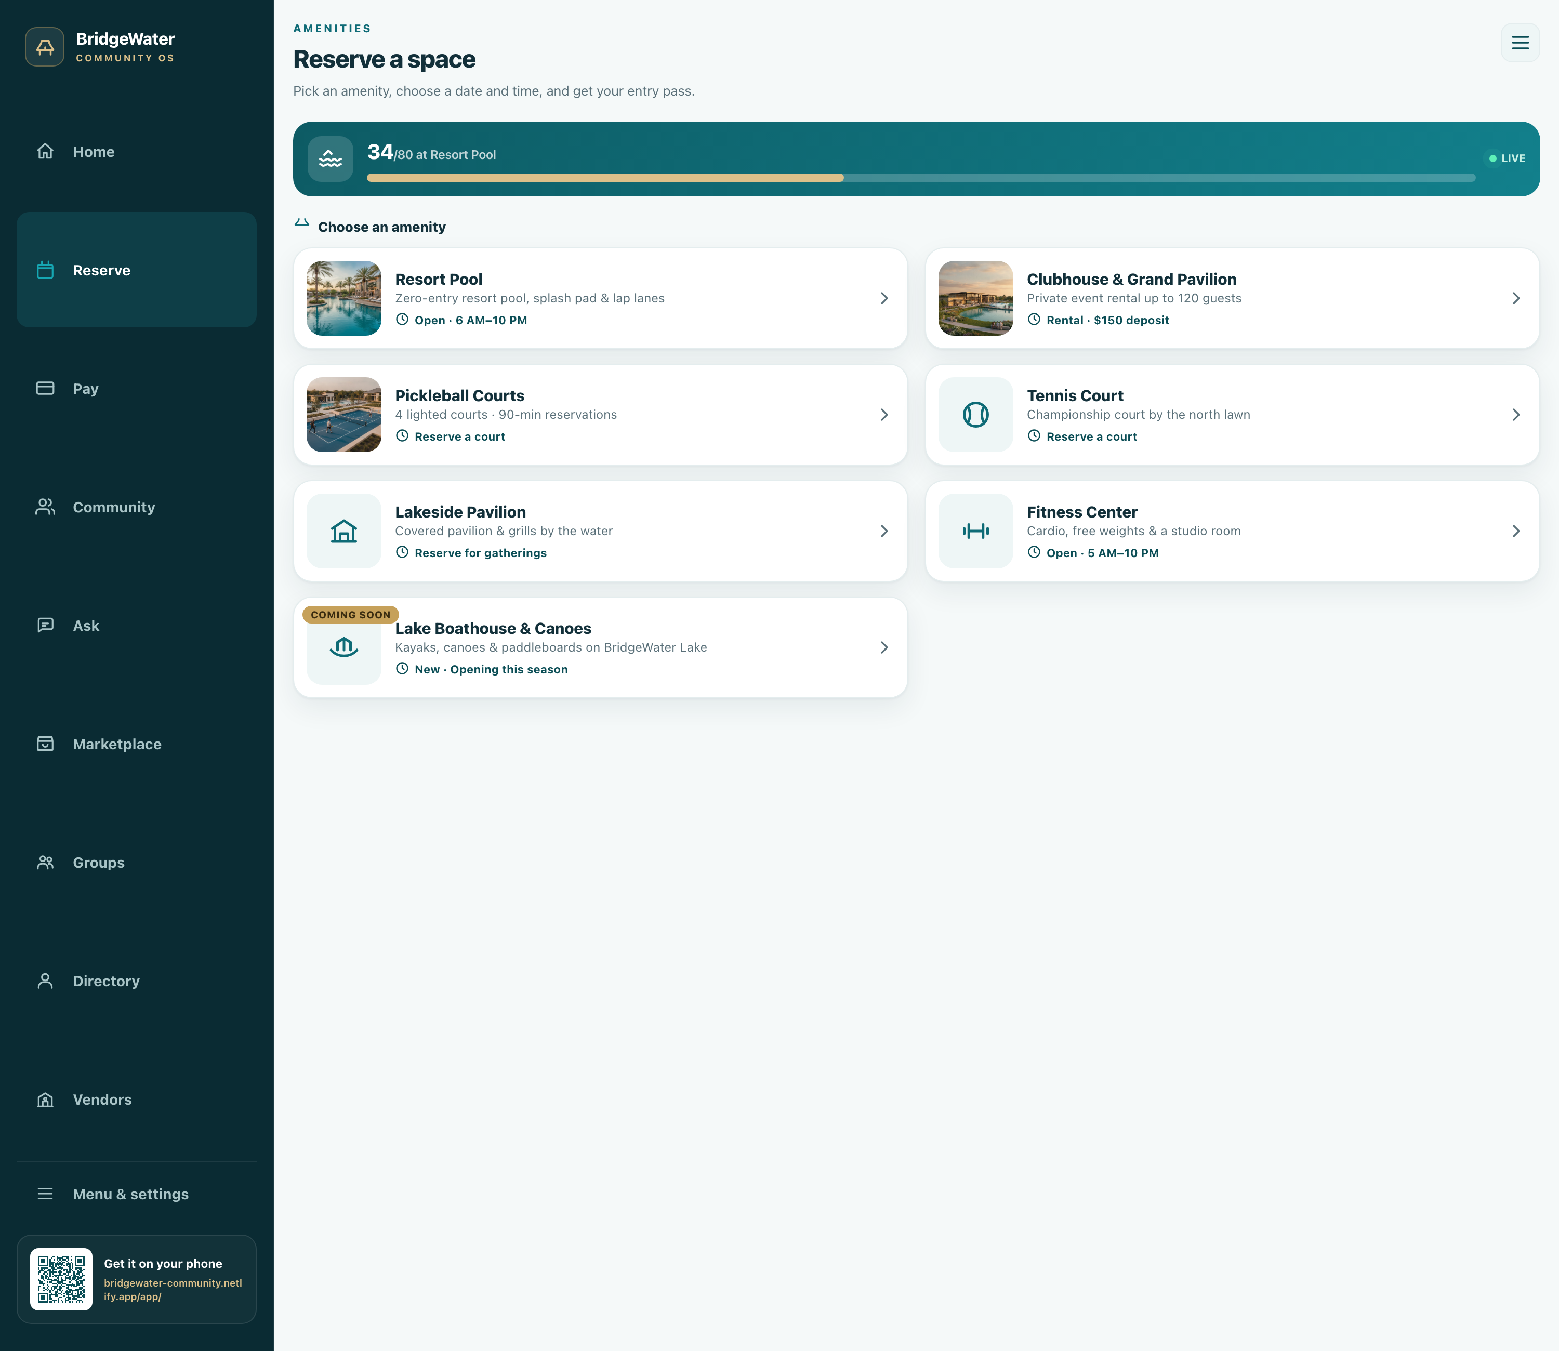Expand Clubhouse & Grand Pavilion chevron
The width and height of the screenshot is (1559, 1351).
(1516, 299)
